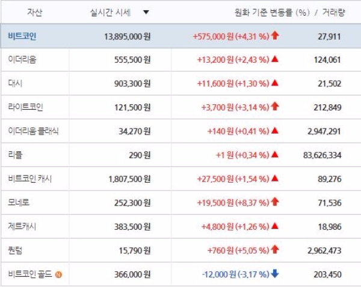
Task: Select the 대시 asset name
Action: click(15, 83)
